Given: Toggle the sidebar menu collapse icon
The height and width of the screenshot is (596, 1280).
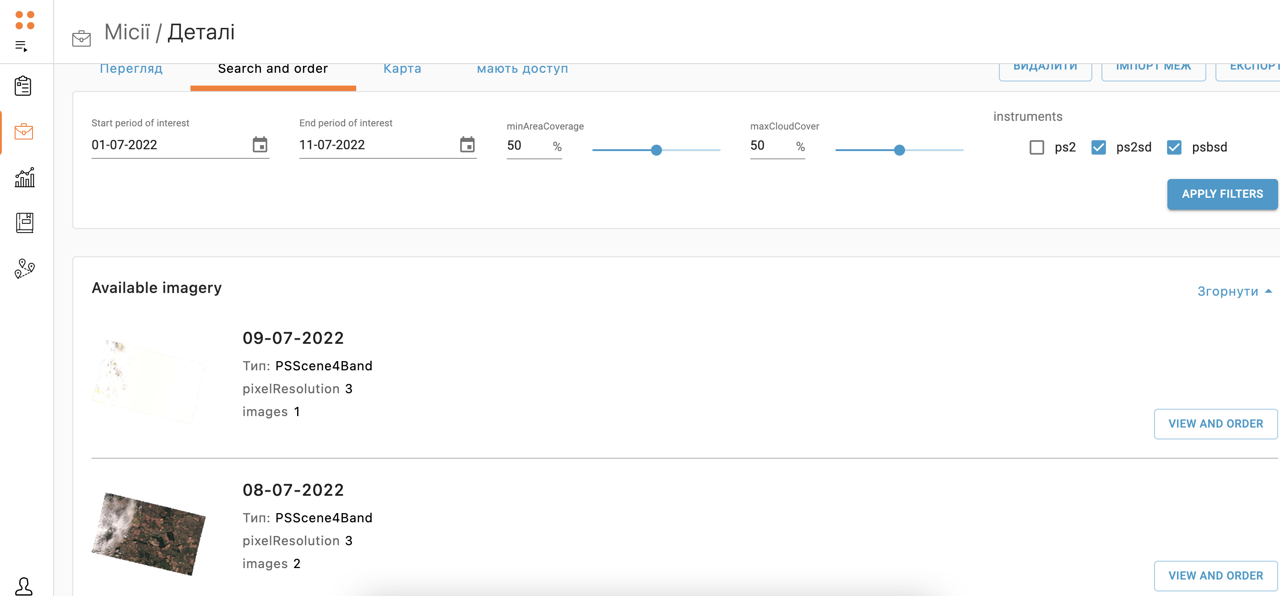Looking at the screenshot, I should 21,46.
